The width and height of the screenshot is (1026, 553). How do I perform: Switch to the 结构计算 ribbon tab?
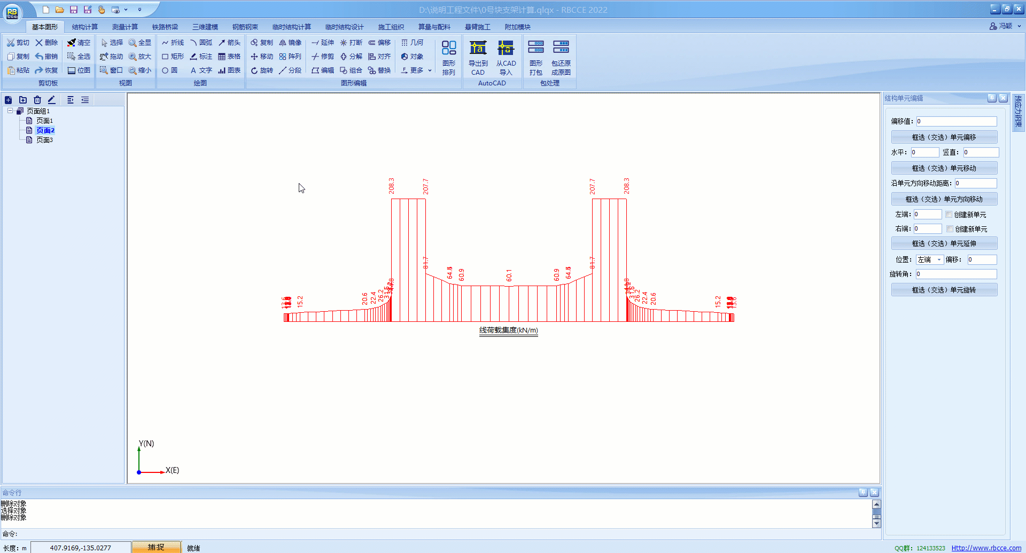pos(85,27)
